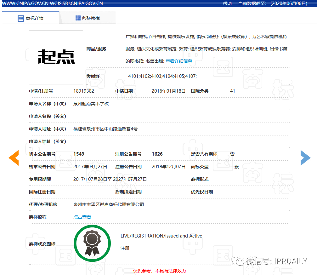Select similar group codes 4101;4102;4103
This screenshot has width=317, height=275.
145,76
